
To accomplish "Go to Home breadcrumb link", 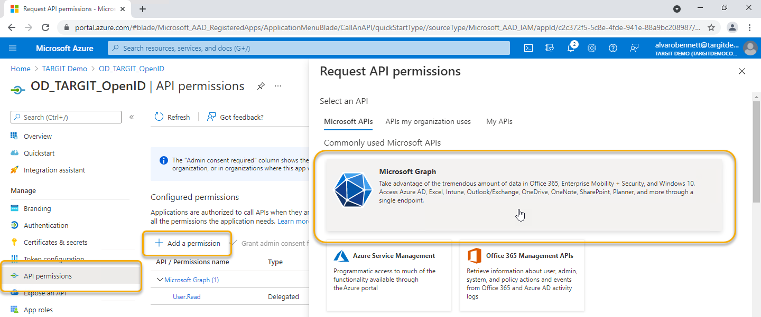I will [21, 69].
